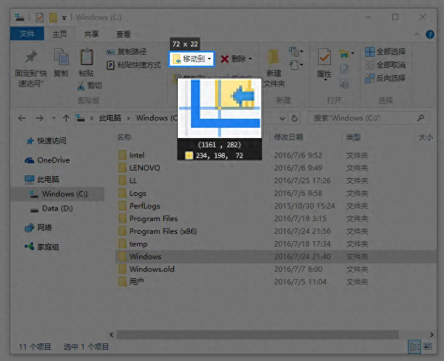Select the Windows.old folder
Screen dimensions: 444x361
[x=146, y=269]
